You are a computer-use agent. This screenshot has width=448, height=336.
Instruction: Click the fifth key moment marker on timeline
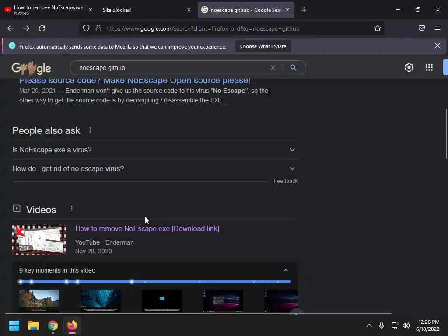131,282
